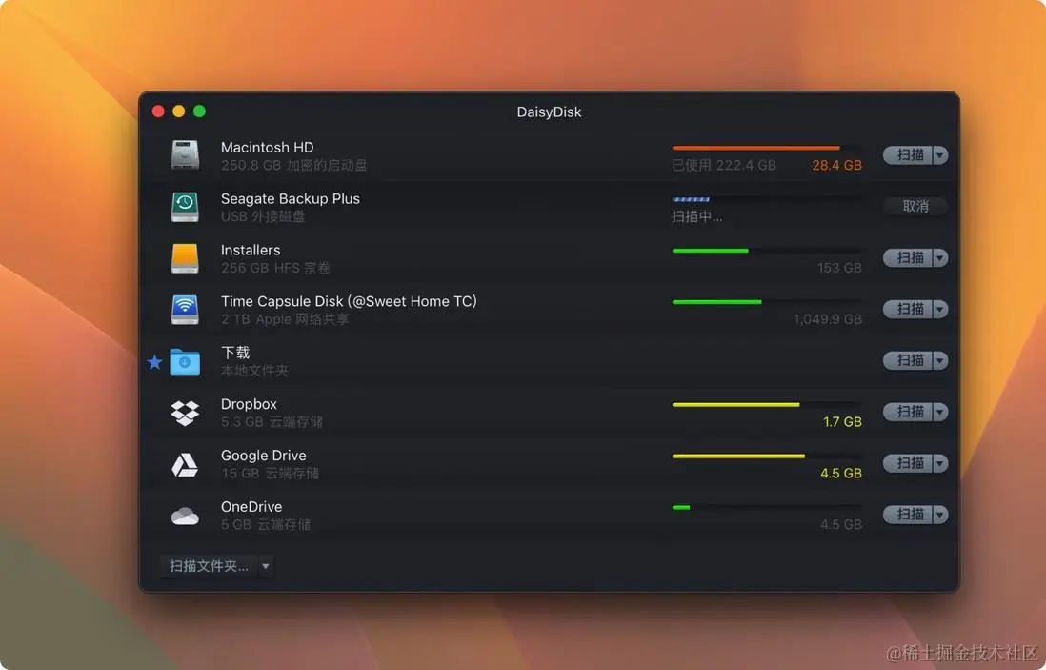Click the 256 GB HFS 宗卷 subtitle
Image resolution: width=1046 pixels, height=670 pixels.
[x=275, y=268]
